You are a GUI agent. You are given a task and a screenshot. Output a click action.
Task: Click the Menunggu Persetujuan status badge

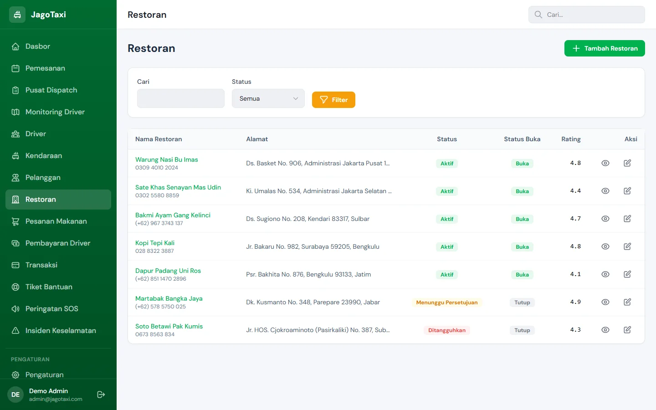(447, 302)
